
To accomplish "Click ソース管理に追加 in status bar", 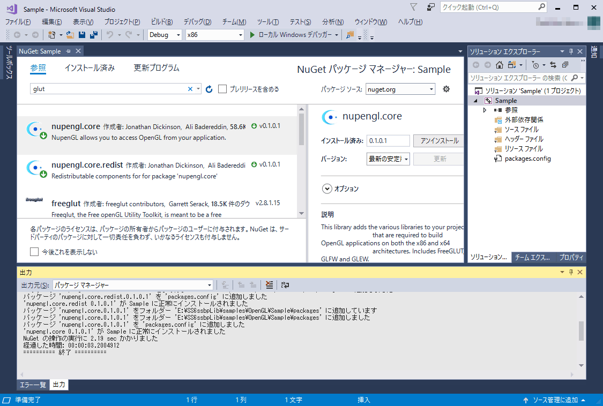I will [555, 400].
